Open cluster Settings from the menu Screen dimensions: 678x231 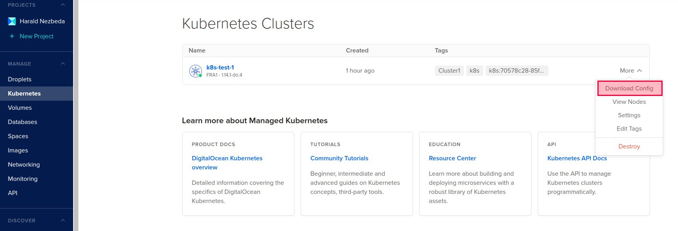(629, 115)
